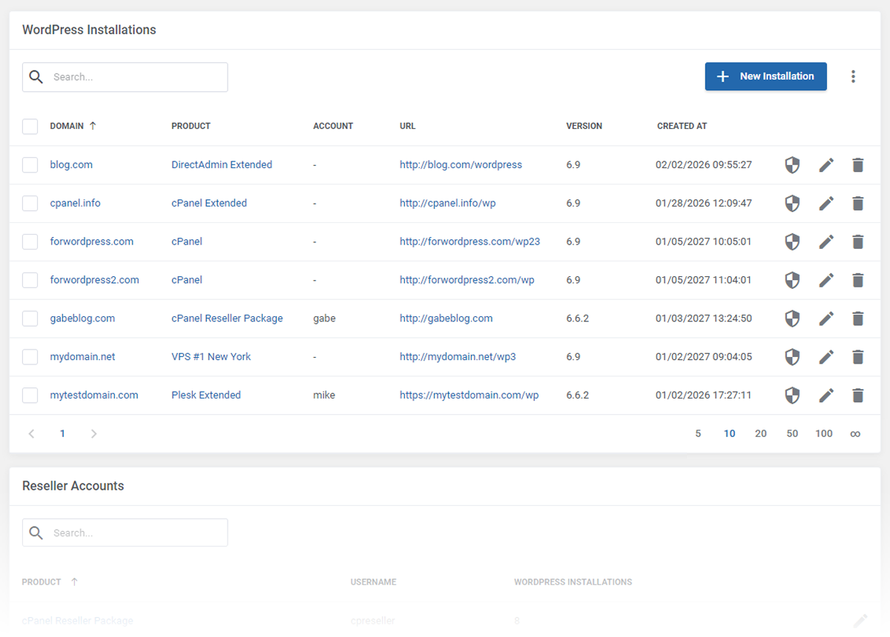Edit the forwordpress2.com installation
The width and height of the screenshot is (890, 637).
coord(826,281)
